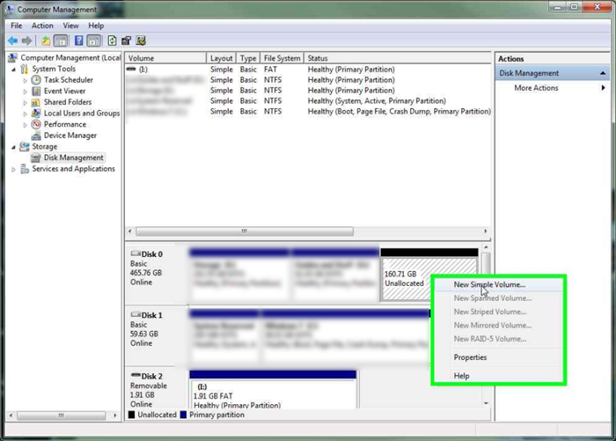Toggle the Show/Hide Console Tree toolbar button
The width and height of the screenshot is (616, 441).
[x=61, y=40]
